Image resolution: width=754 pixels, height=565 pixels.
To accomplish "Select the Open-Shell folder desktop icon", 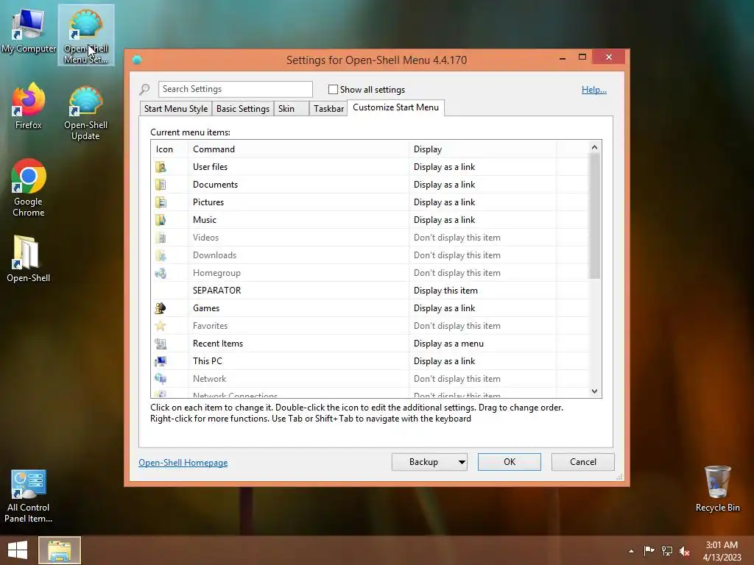I will tap(29, 258).
